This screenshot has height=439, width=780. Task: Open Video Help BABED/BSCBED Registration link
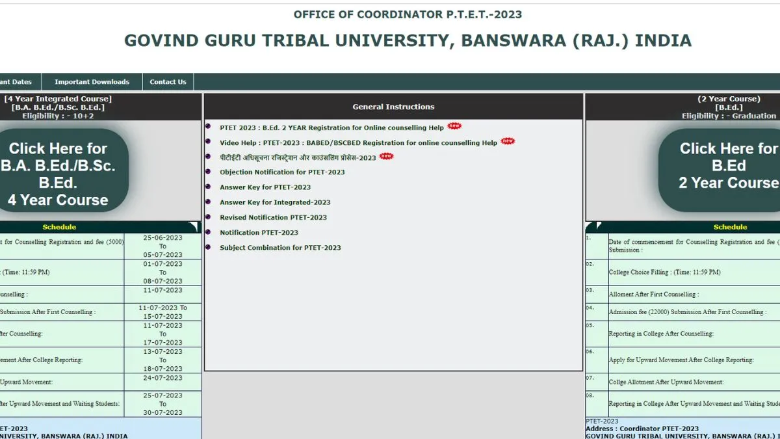click(358, 143)
